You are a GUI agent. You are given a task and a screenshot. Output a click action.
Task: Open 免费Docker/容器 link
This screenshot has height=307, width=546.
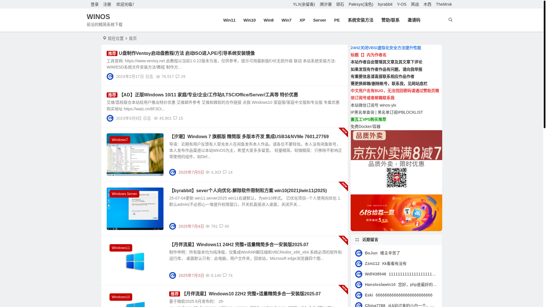[x=365, y=126]
